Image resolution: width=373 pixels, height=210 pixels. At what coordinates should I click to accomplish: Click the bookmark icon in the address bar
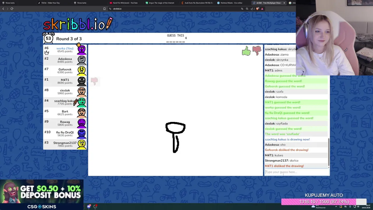point(104,9)
